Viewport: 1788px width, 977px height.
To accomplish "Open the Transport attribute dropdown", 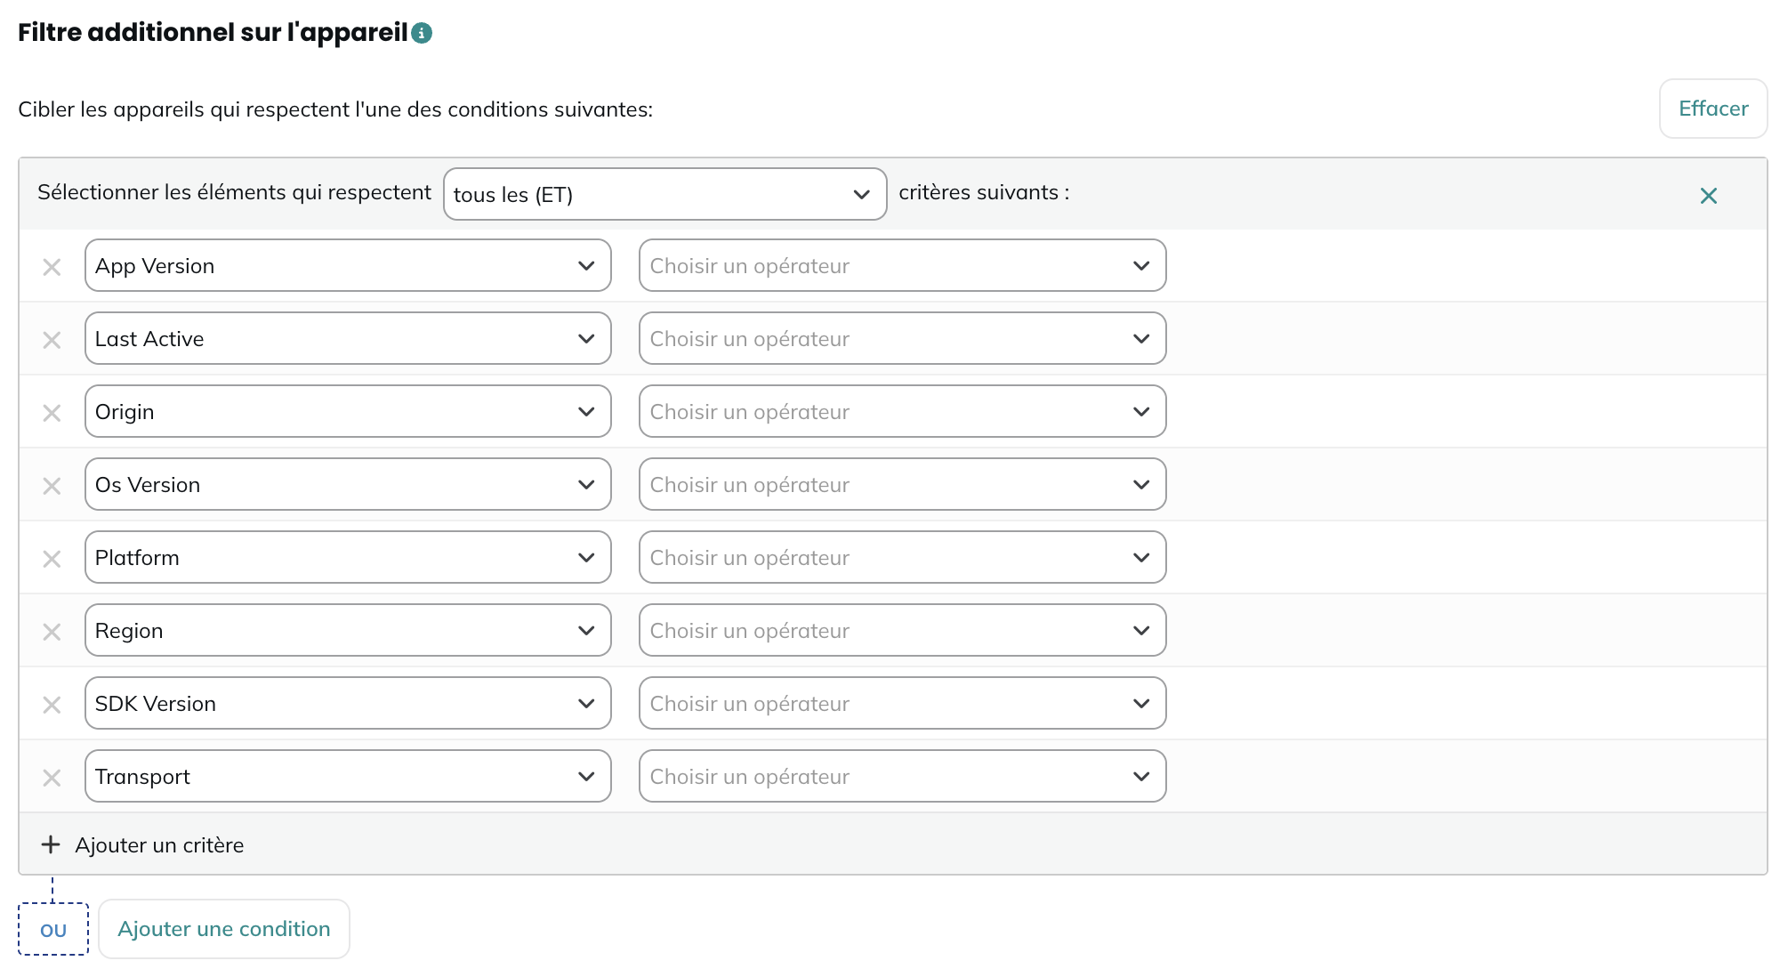I will point(348,776).
